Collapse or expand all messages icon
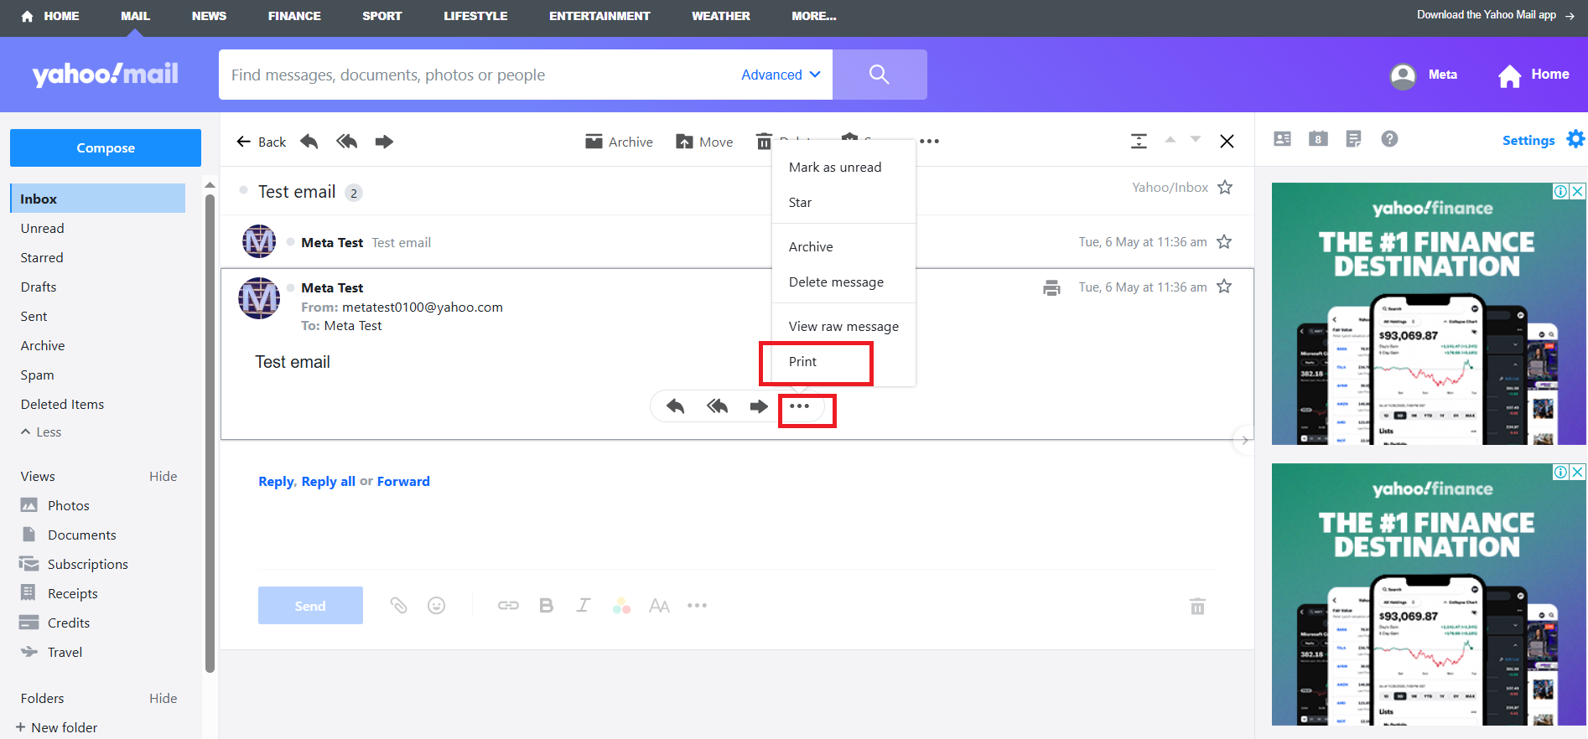This screenshot has width=1588, height=739. tap(1139, 141)
